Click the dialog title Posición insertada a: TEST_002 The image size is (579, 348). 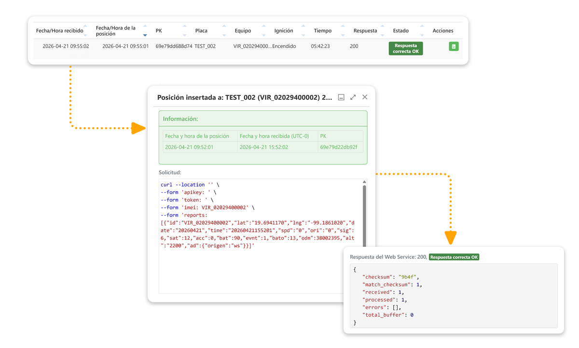pos(245,97)
